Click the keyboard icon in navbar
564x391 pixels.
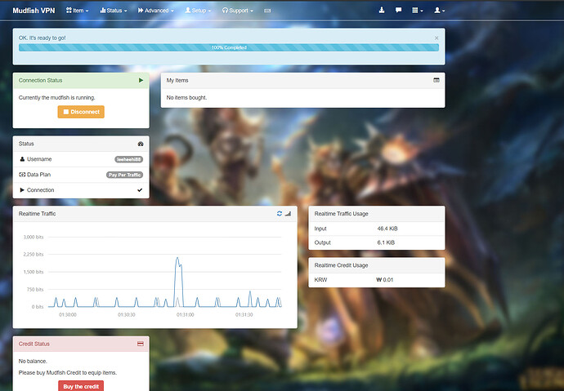[267, 11]
